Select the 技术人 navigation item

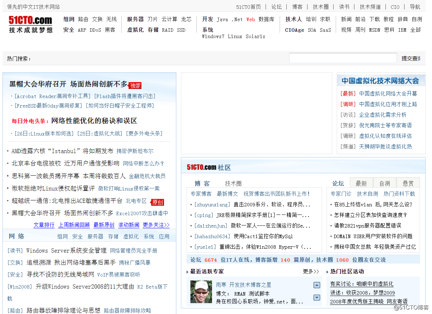(x=294, y=19)
